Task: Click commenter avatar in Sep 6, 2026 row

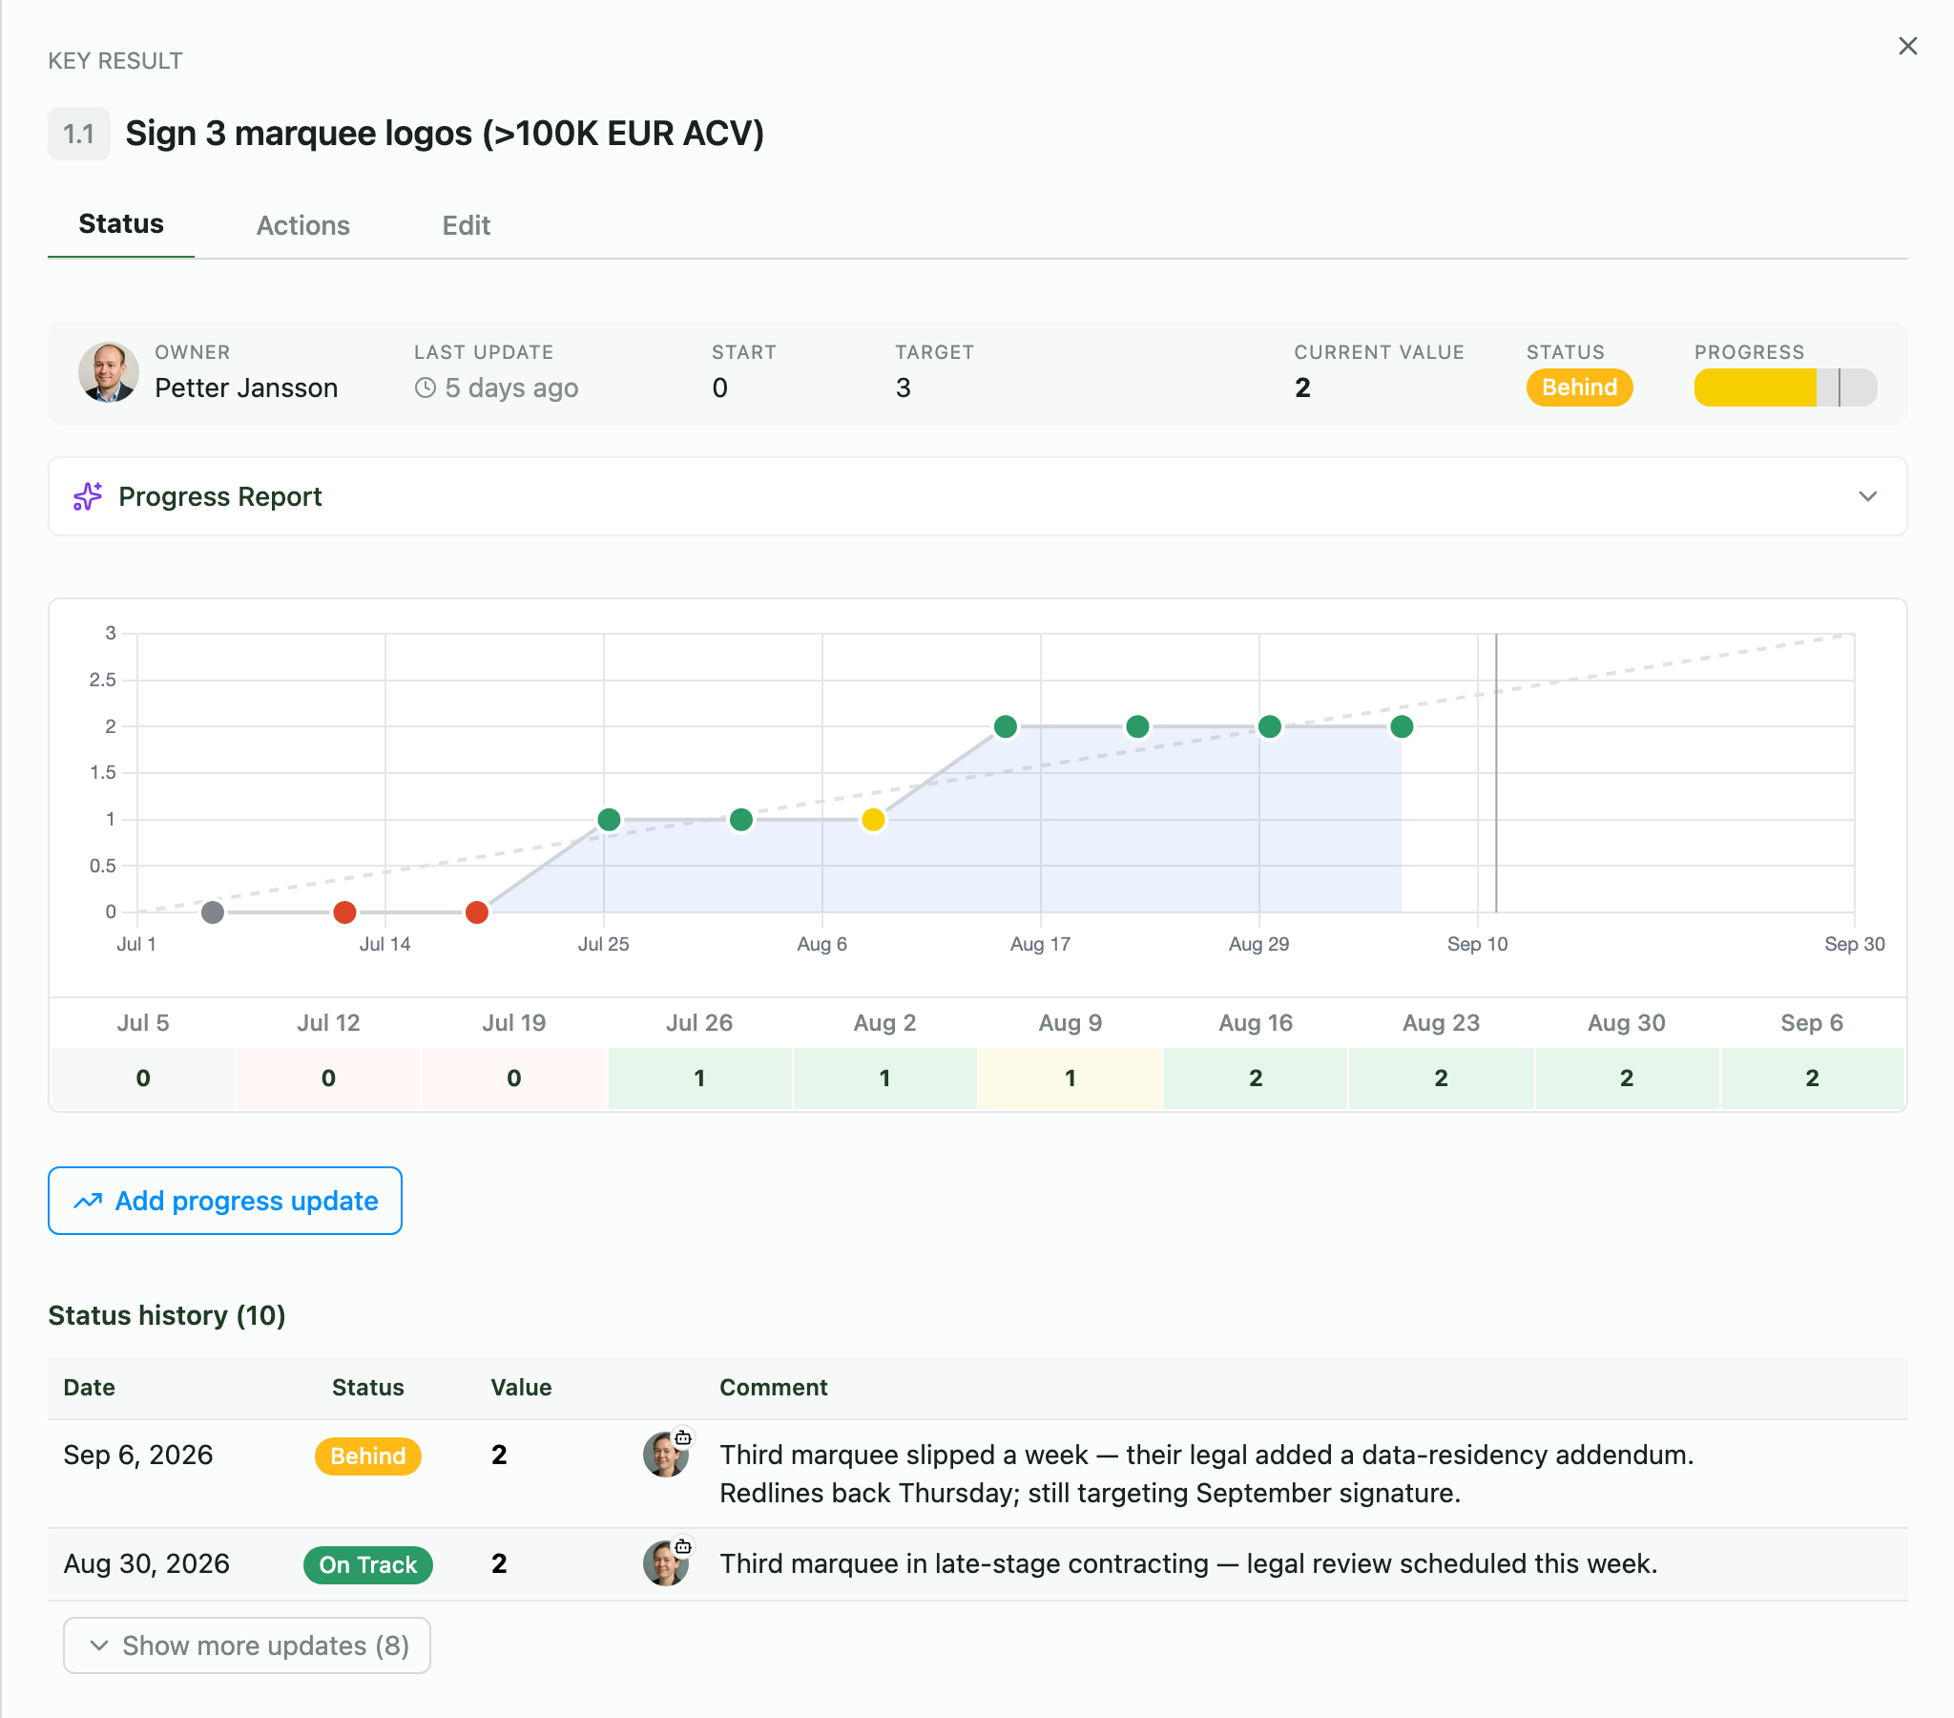Action: (666, 1455)
